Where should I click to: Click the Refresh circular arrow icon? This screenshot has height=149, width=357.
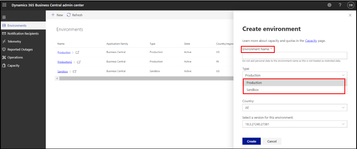coord(69,15)
